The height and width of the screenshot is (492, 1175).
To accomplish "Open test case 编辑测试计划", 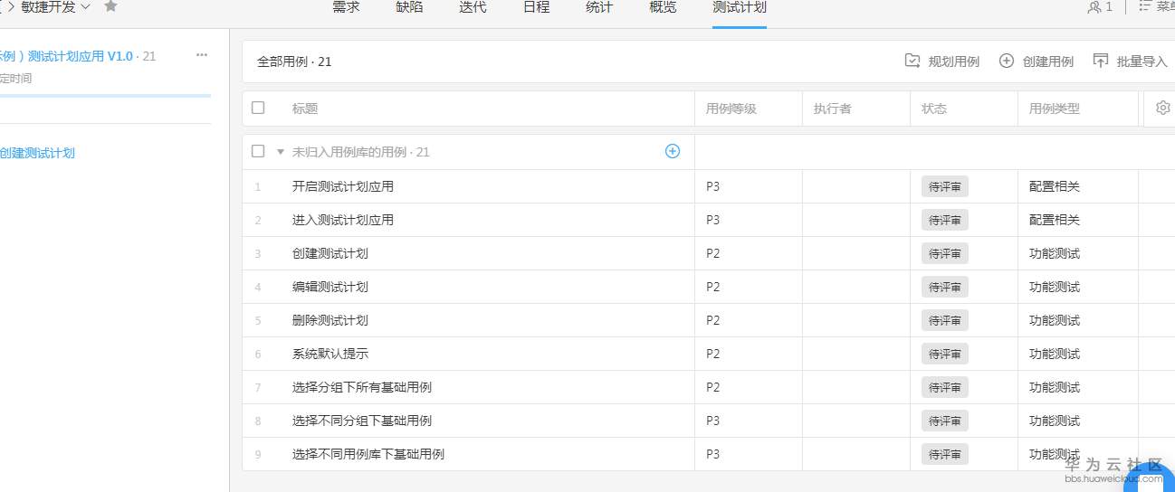I will coord(330,288).
